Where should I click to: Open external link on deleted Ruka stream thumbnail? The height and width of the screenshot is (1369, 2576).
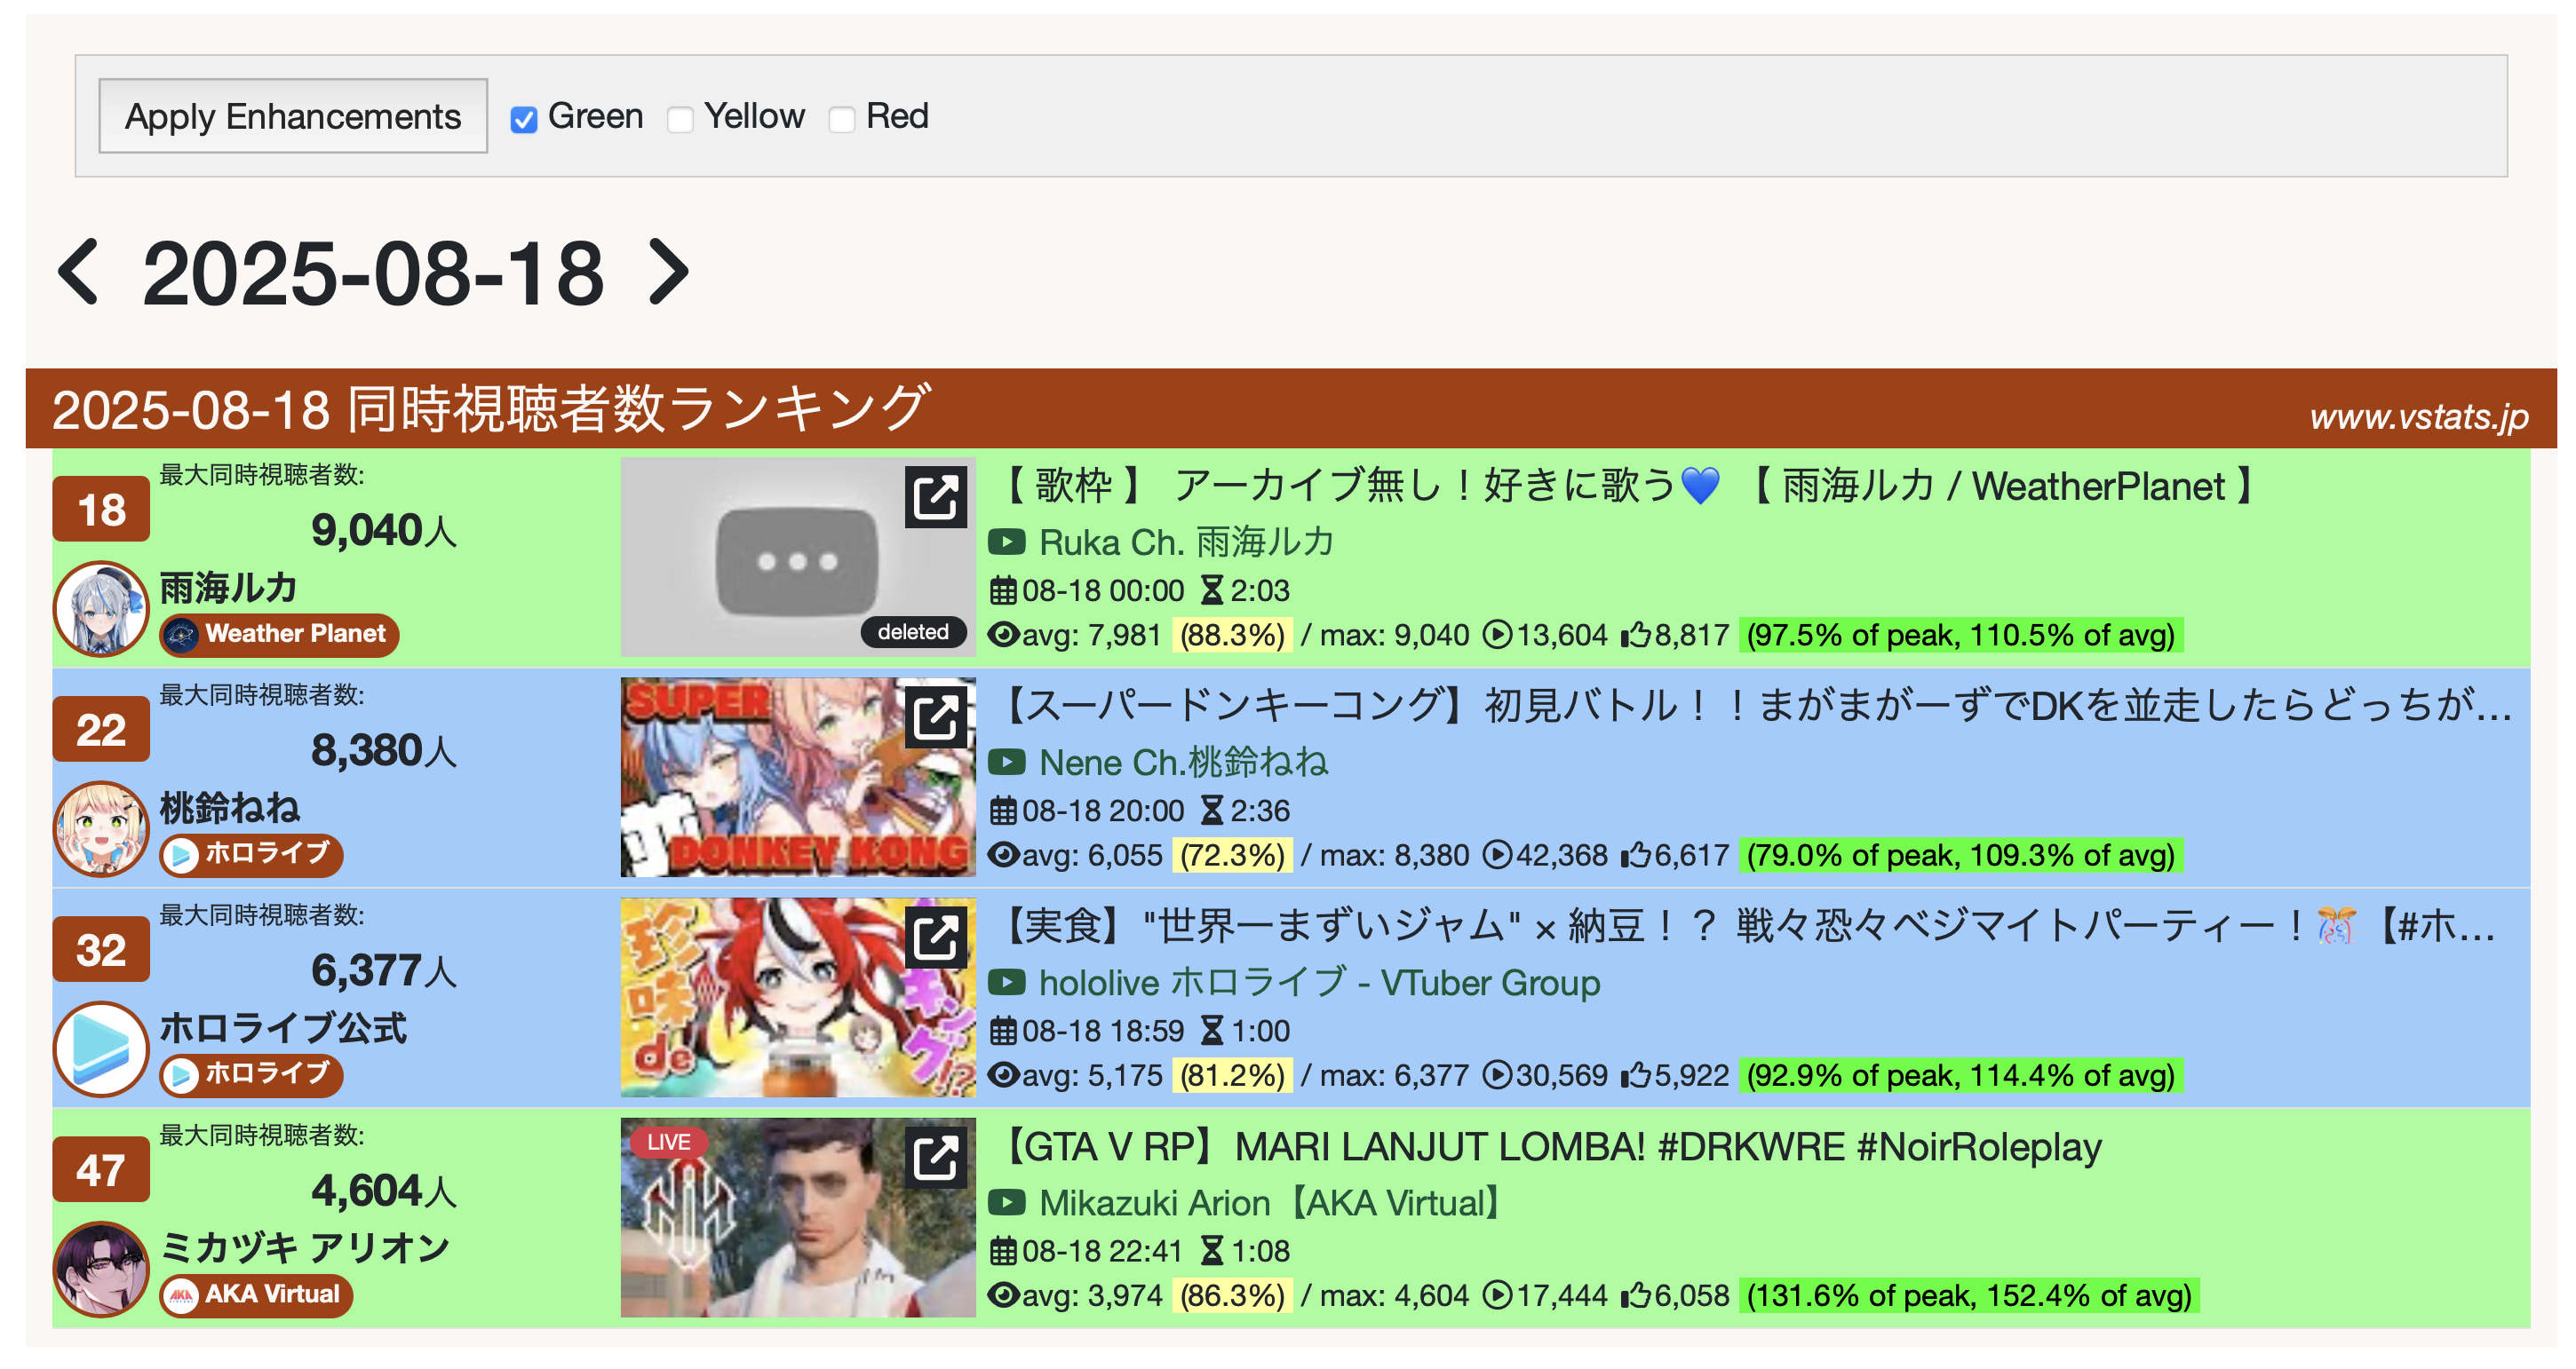(x=935, y=496)
